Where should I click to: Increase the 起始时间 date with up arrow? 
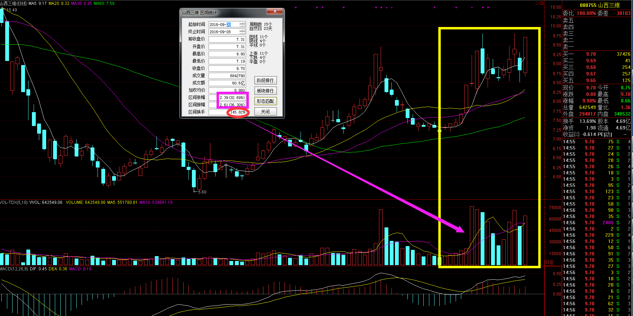tap(242, 23)
